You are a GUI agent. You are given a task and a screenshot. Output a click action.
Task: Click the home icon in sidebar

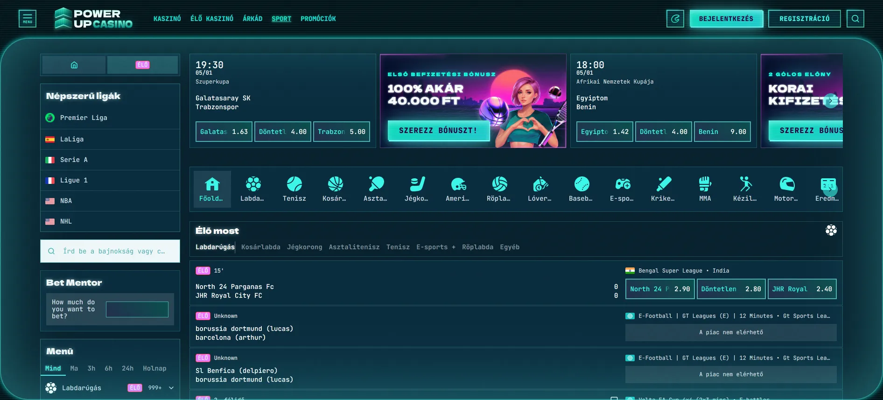74,65
